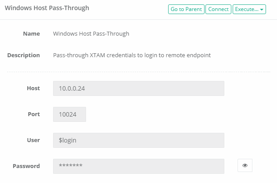Click the Host field label
This screenshot has height=183, width=277.
(x=33, y=88)
